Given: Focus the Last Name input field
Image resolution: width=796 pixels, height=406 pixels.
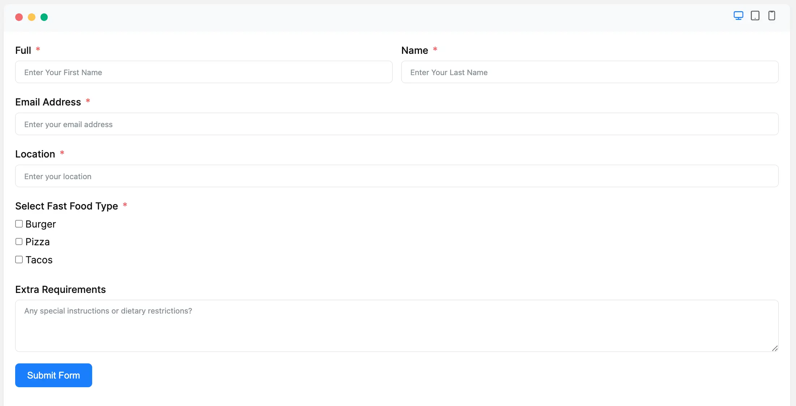Looking at the screenshot, I should pyautogui.click(x=590, y=72).
